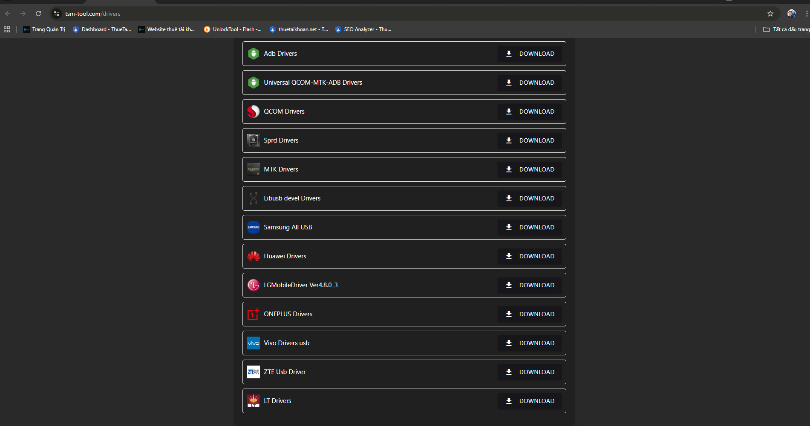The width and height of the screenshot is (810, 426).
Task: Click the ONEPLUS Drivers title text
Action: pyautogui.click(x=288, y=314)
